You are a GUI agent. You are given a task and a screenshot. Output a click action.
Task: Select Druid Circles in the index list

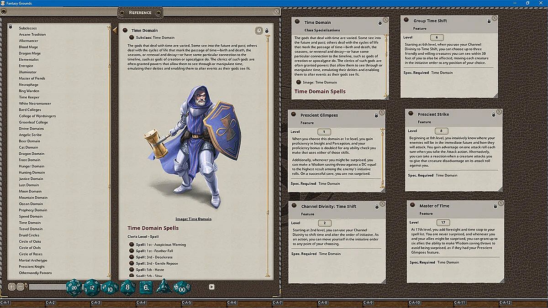[29, 235]
